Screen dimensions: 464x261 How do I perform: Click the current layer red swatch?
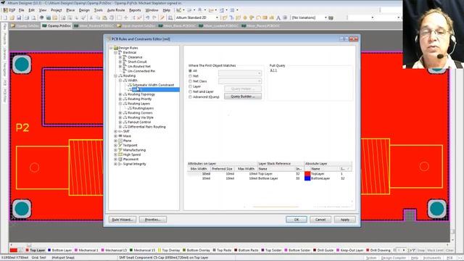pyautogui.click(x=13, y=250)
